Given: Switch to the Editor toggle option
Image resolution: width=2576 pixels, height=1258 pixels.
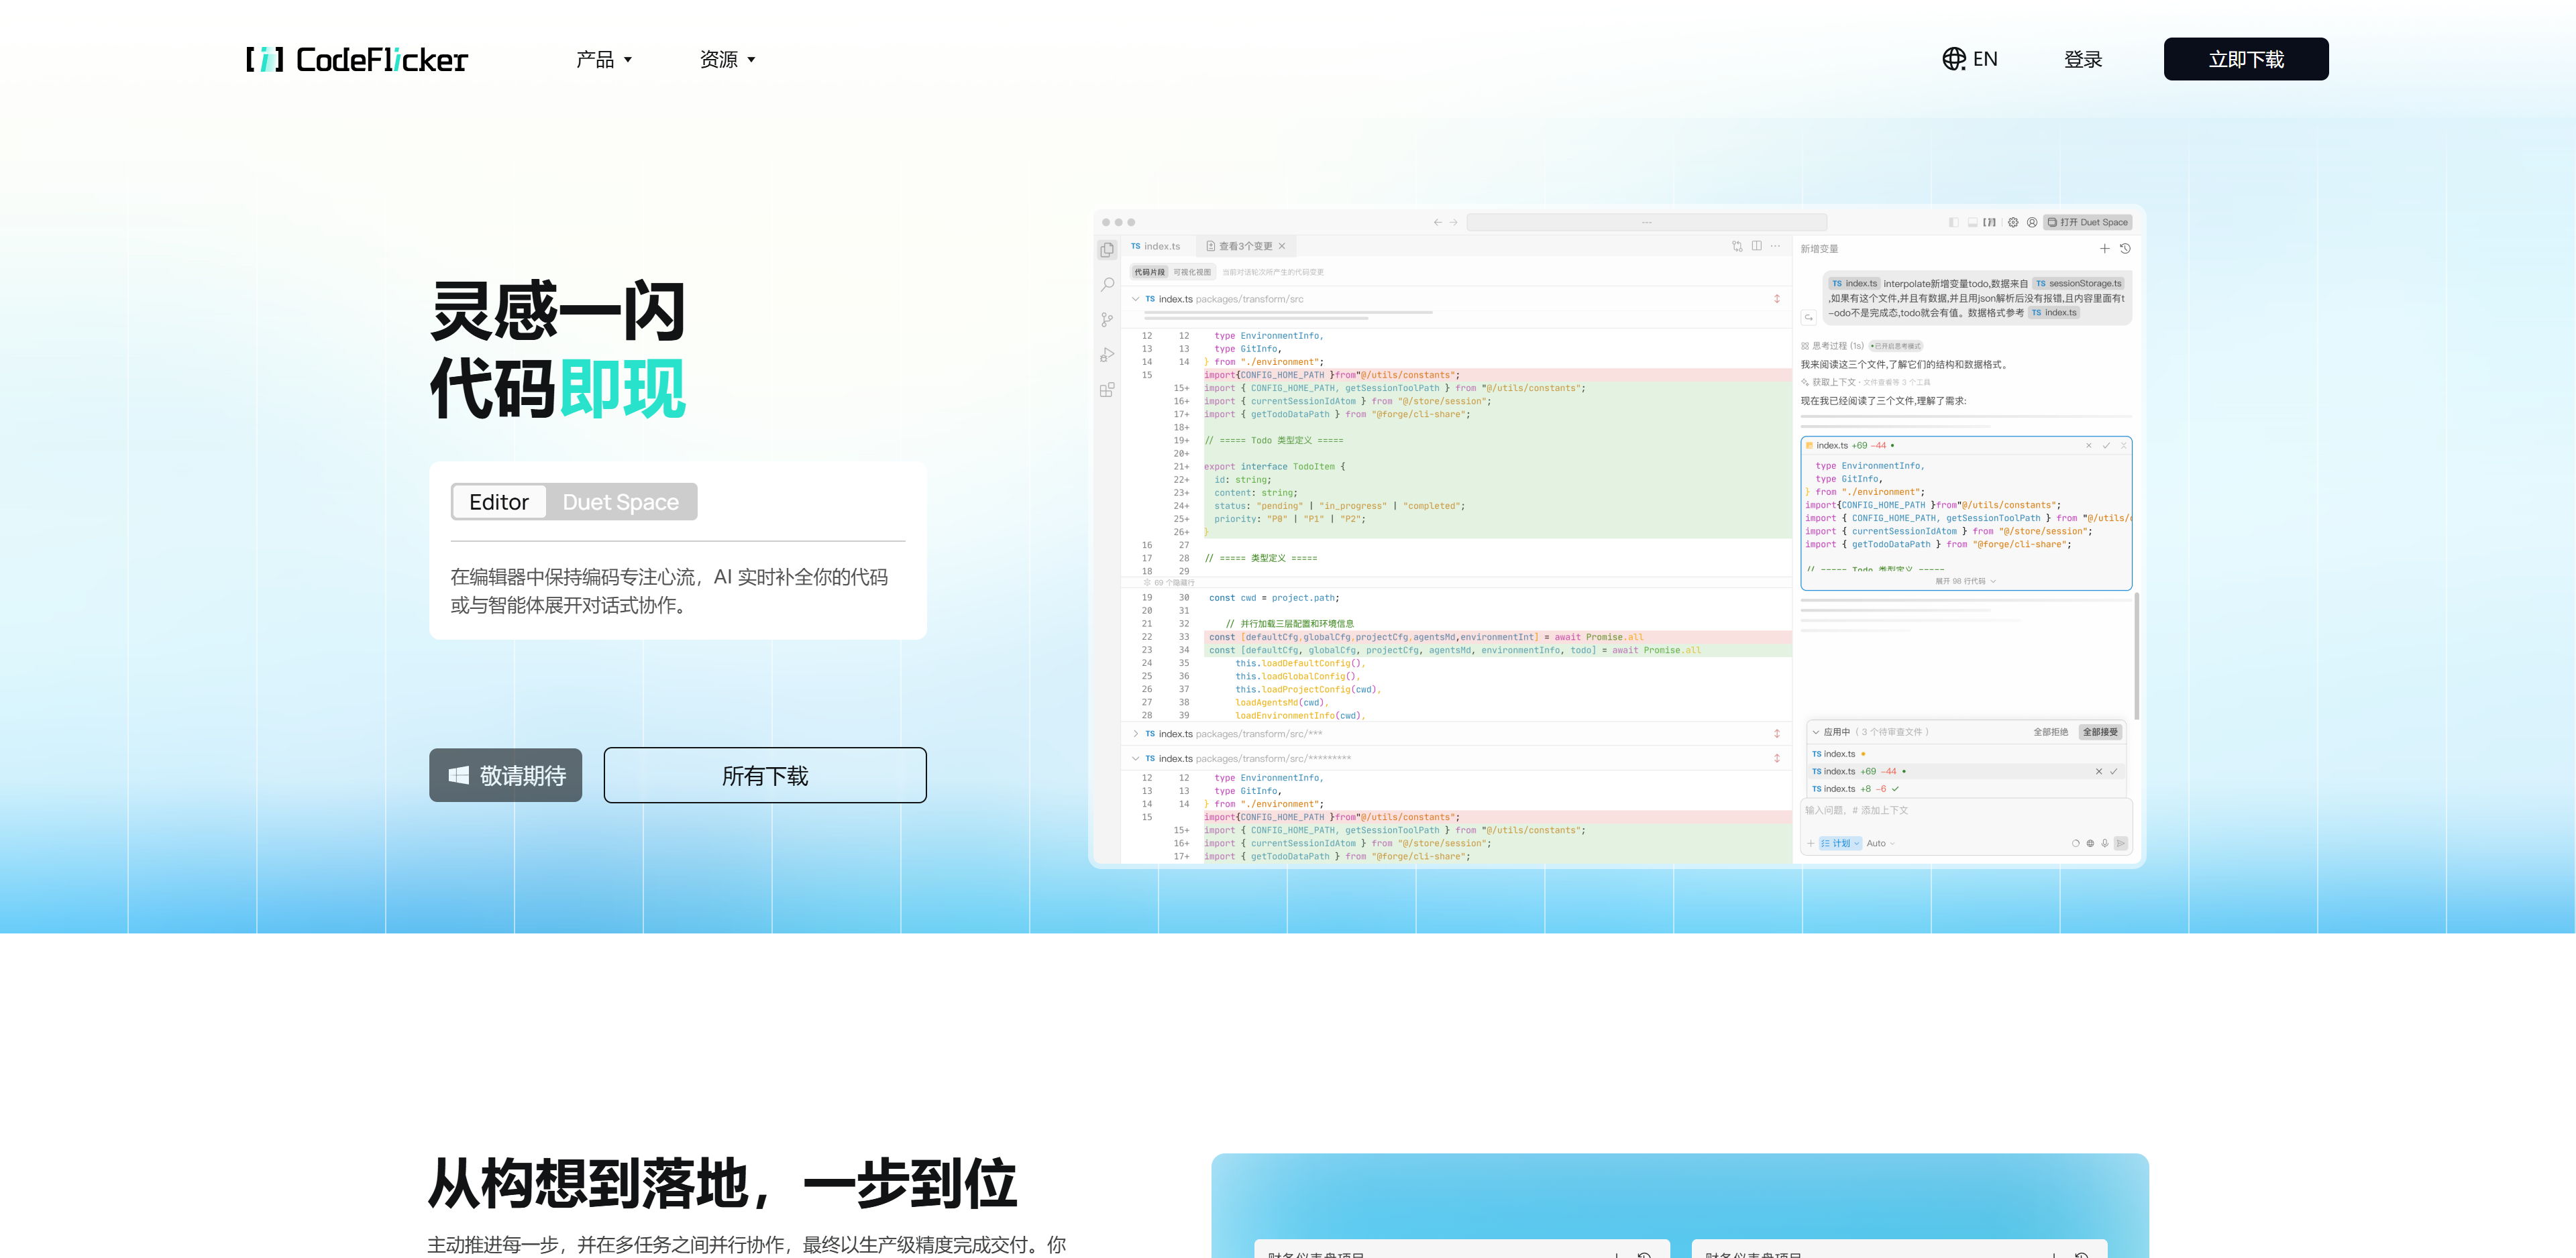Looking at the screenshot, I should click(x=499, y=502).
